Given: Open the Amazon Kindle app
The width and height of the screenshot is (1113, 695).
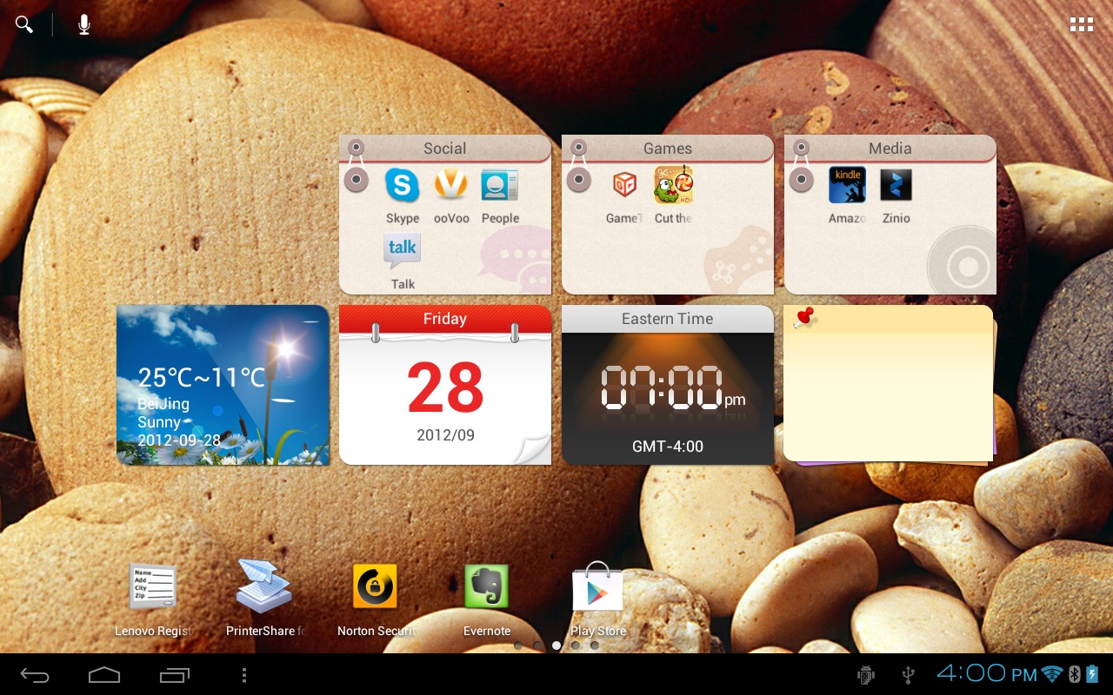Looking at the screenshot, I should click(847, 185).
